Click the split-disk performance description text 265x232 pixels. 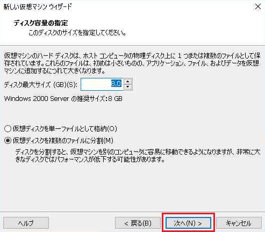[x=138, y=156]
